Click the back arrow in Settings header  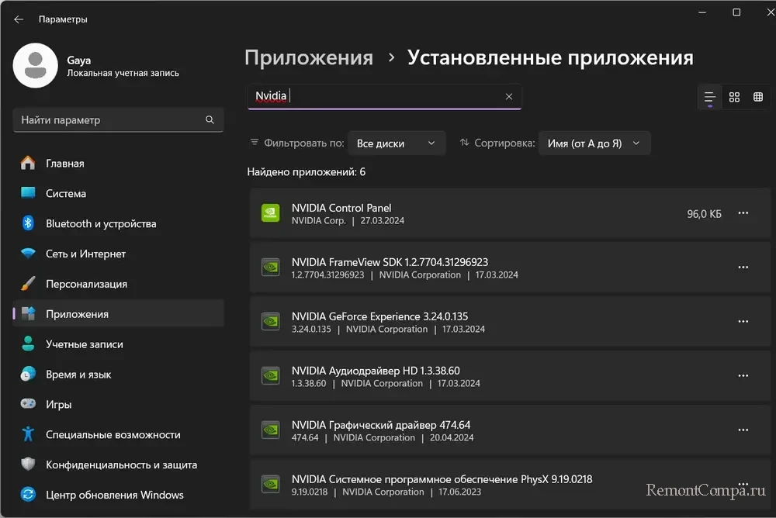pyautogui.click(x=19, y=19)
